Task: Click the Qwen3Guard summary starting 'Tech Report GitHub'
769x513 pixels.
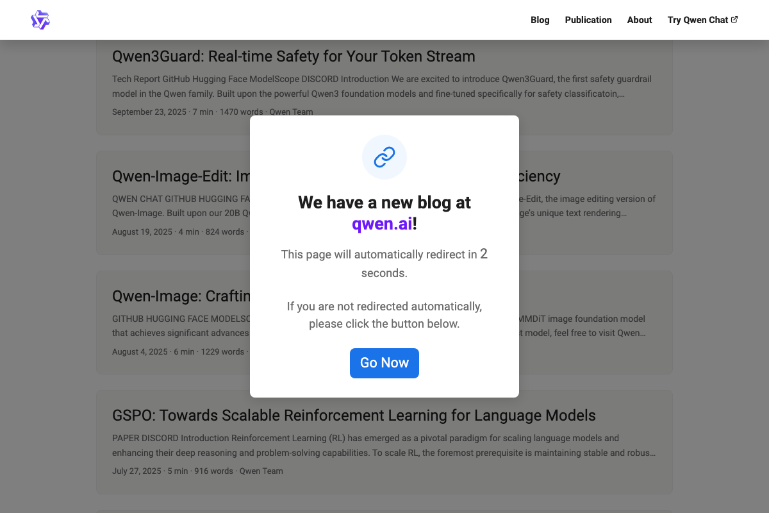Action: click(383, 87)
